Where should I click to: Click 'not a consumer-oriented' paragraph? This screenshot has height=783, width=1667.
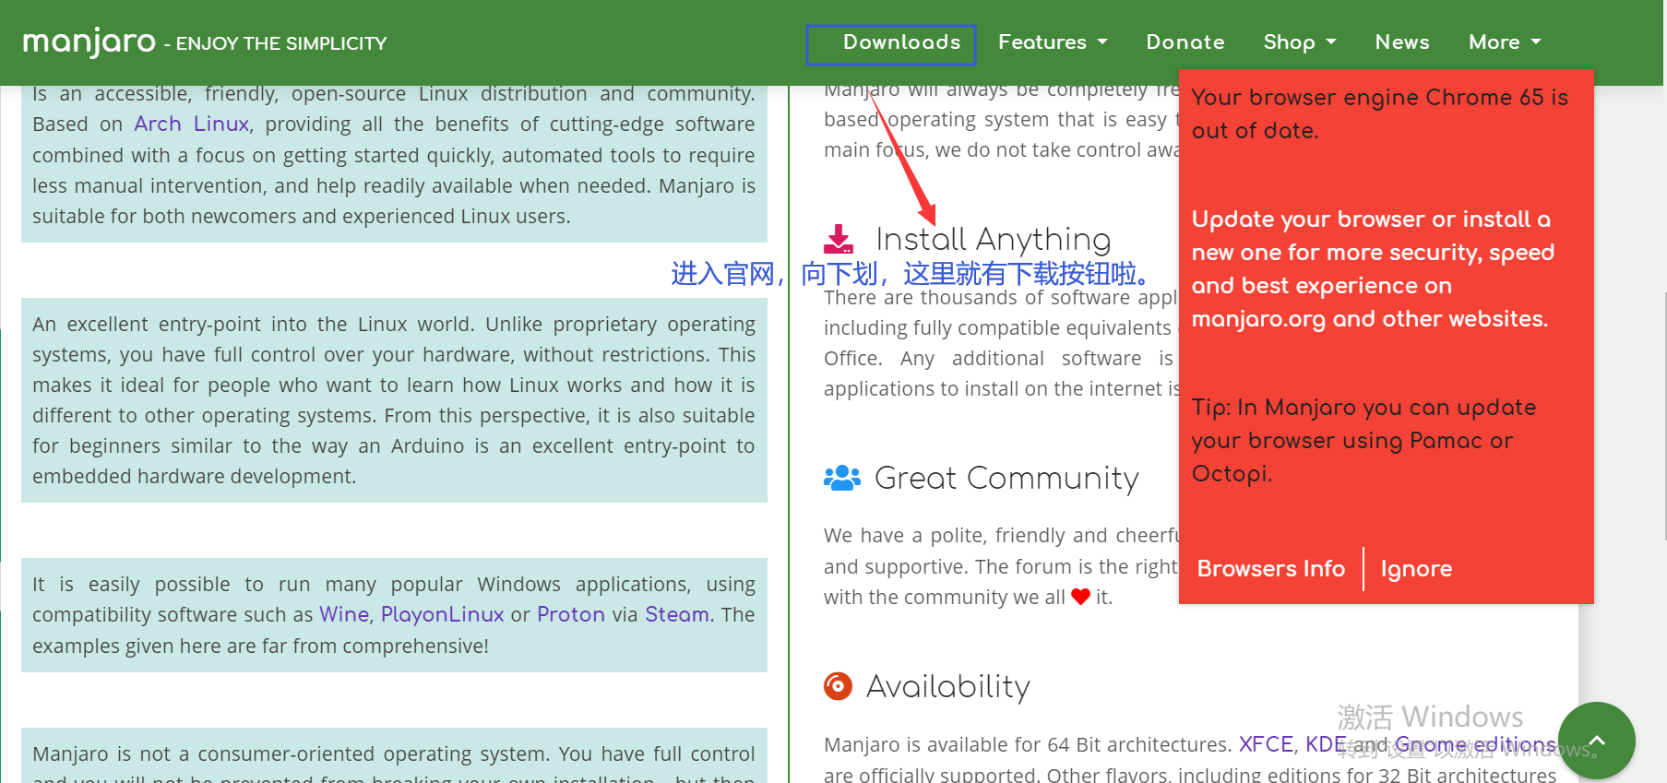click(x=394, y=756)
